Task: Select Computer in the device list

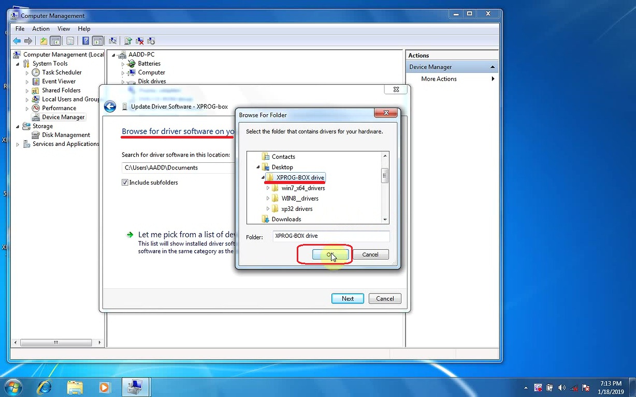Action: tap(151, 73)
